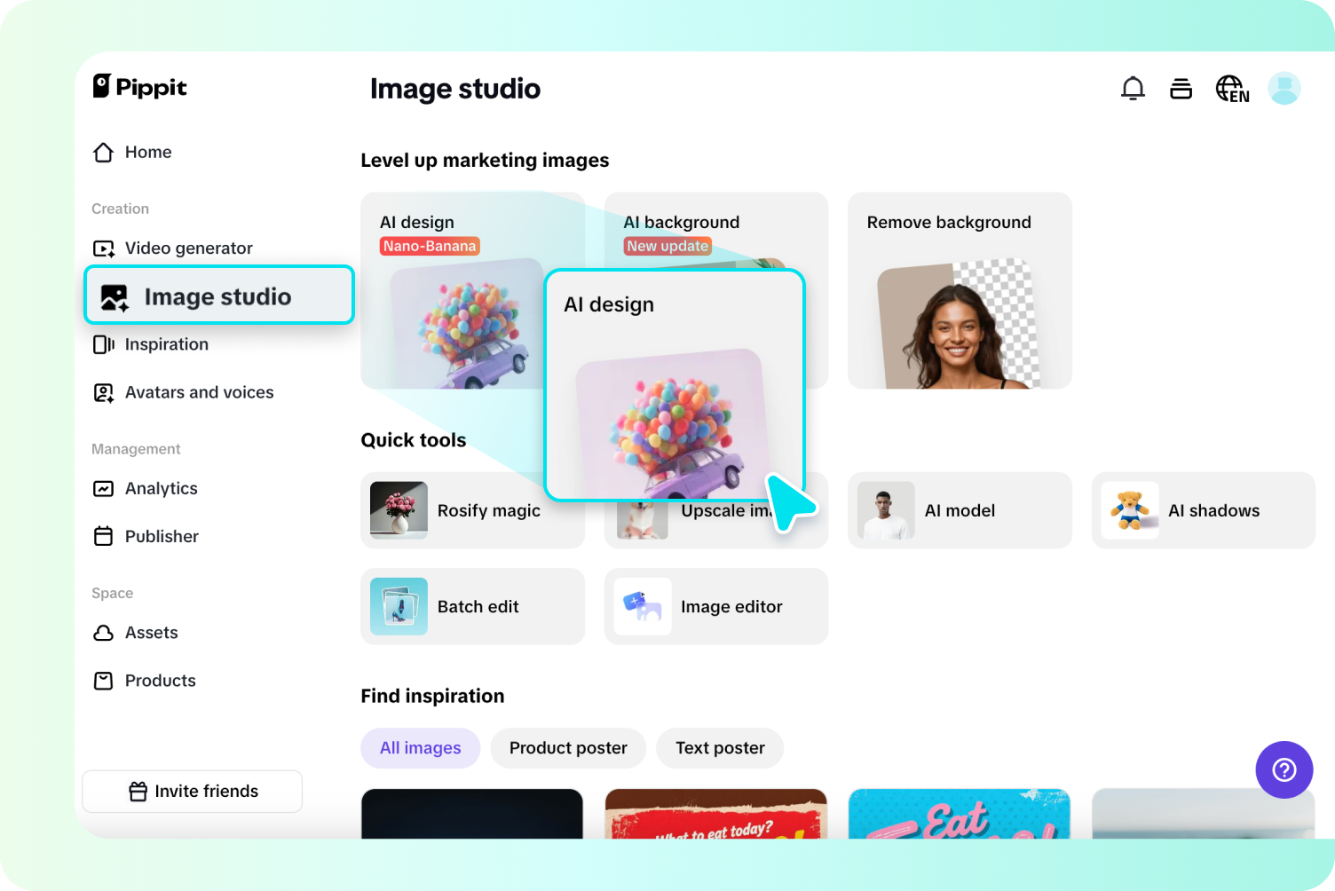Click the Invite friends button
1335x891 pixels.
[x=192, y=791]
